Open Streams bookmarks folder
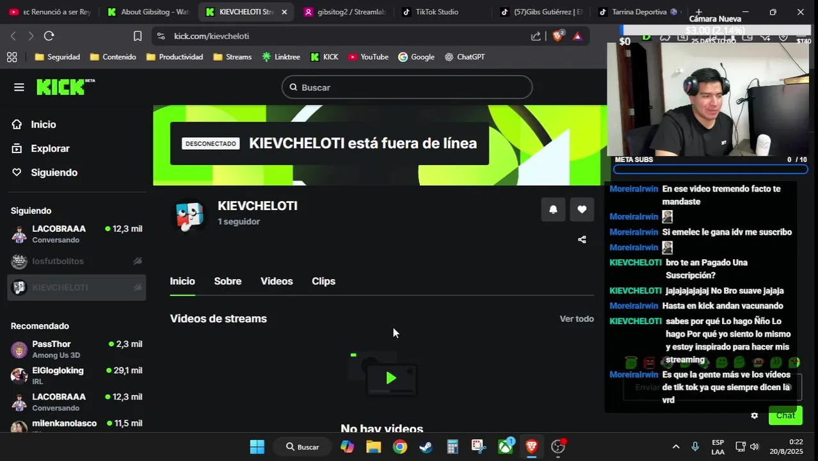The image size is (818, 461). [232, 57]
